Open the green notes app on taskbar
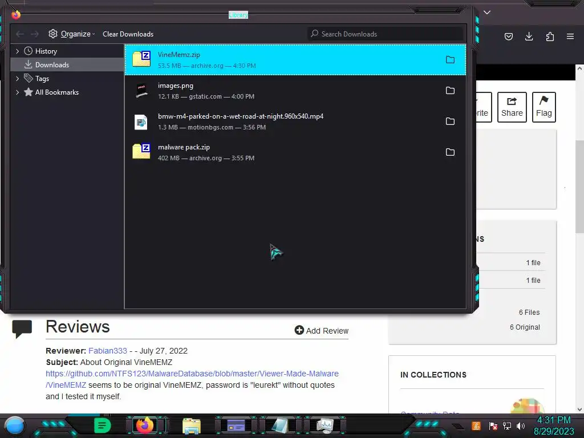Image resolution: width=584 pixels, height=438 pixels. point(103,425)
